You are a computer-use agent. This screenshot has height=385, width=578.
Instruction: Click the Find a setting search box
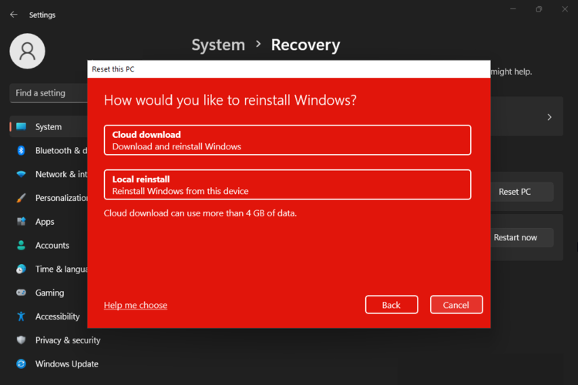(x=49, y=93)
